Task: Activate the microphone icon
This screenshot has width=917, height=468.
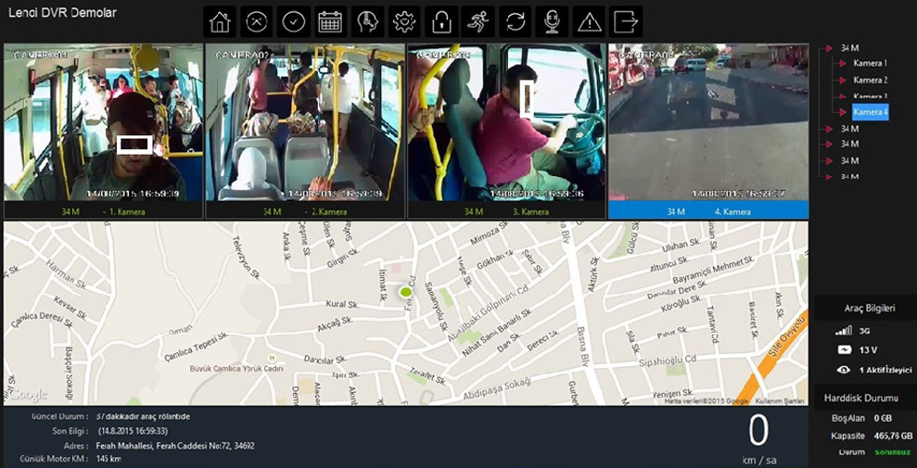Action: [553, 21]
